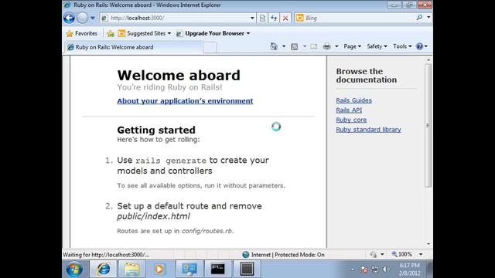This screenshot has height=278, width=495.
Task: Click the Add to Favorites Bar icon
Action: tap(111, 33)
